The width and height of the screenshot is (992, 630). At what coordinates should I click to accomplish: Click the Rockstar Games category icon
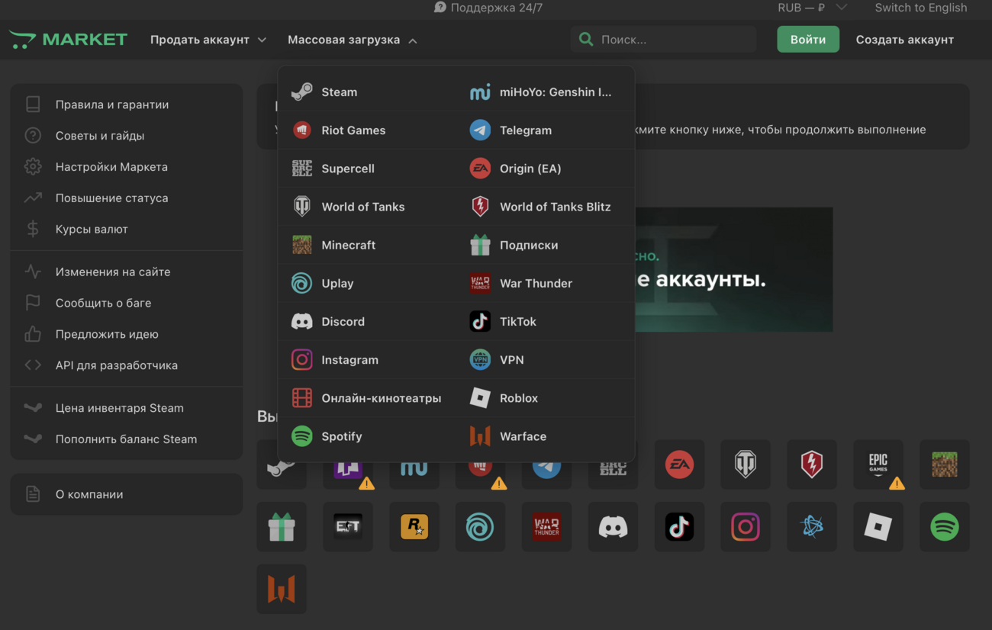pos(414,526)
